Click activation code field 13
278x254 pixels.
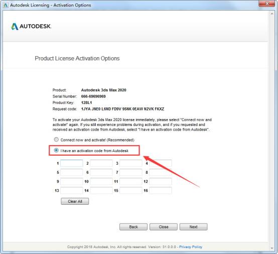[x=71, y=191]
